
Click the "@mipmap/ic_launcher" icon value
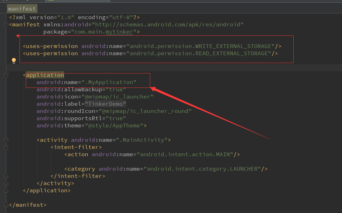click(x=117, y=97)
